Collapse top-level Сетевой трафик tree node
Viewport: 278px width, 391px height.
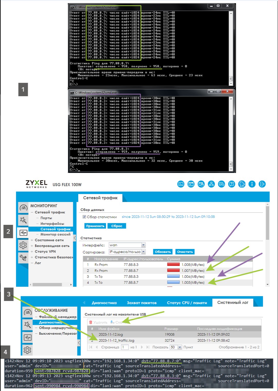(x=32, y=212)
